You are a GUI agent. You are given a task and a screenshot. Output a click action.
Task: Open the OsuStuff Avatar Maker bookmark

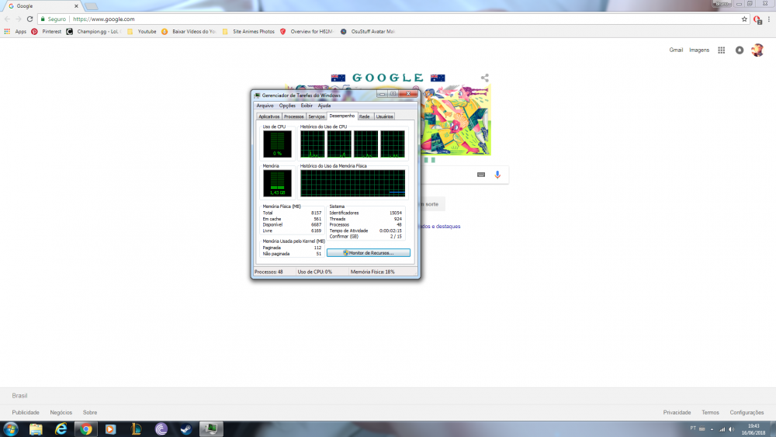pyautogui.click(x=368, y=31)
